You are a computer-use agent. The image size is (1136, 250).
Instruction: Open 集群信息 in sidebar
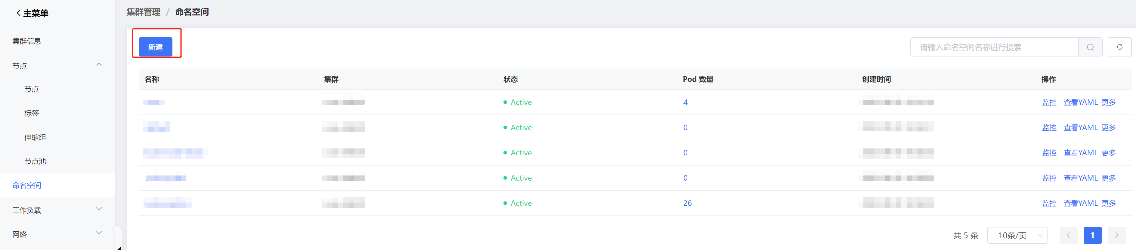click(27, 41)
